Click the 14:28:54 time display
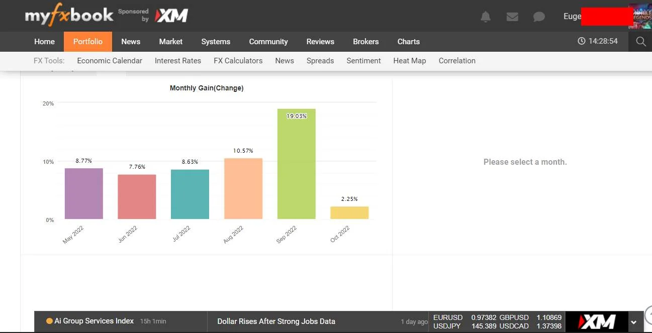The image size is (652, 333). tap(603, 41)
